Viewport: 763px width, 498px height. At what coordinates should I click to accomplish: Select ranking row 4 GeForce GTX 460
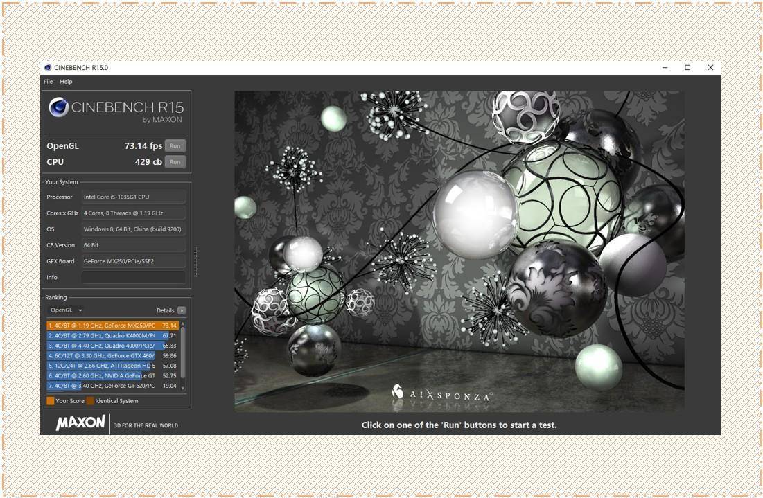112,356
